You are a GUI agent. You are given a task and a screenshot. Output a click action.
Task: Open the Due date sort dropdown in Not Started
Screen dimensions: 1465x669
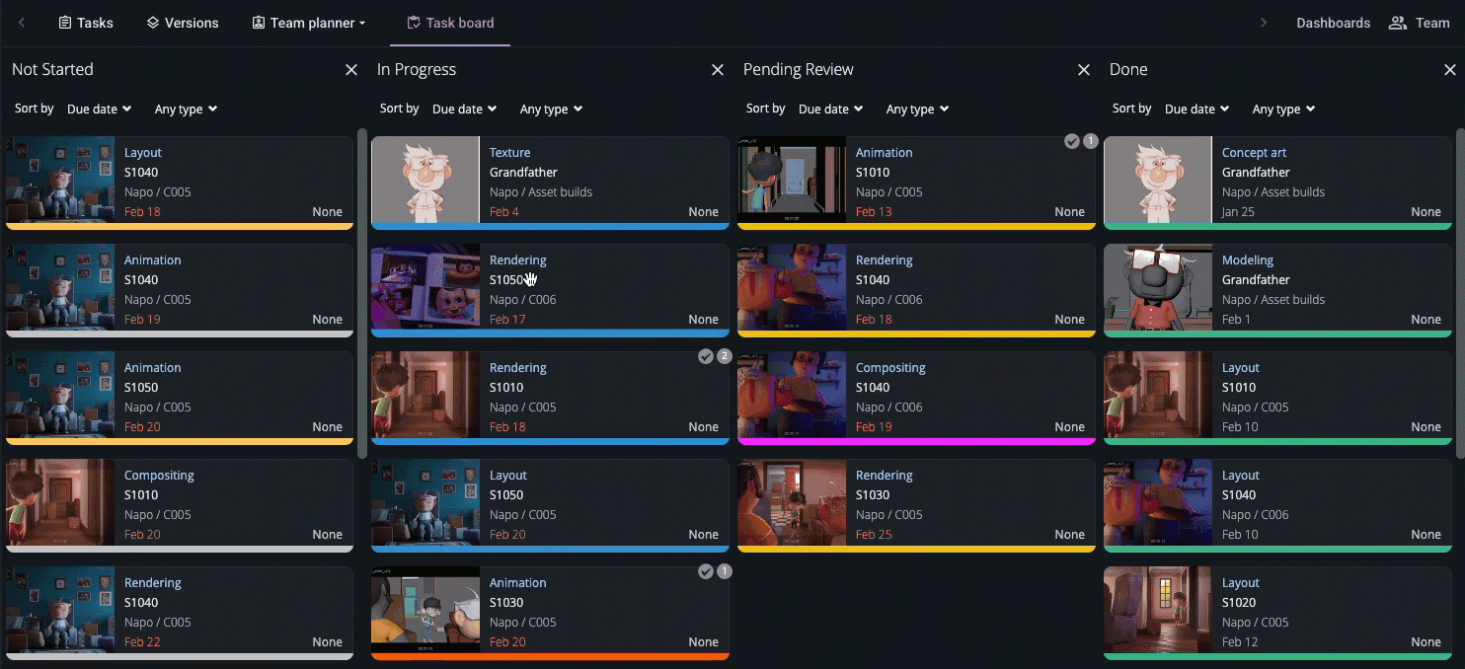click(x=98, y=109)
